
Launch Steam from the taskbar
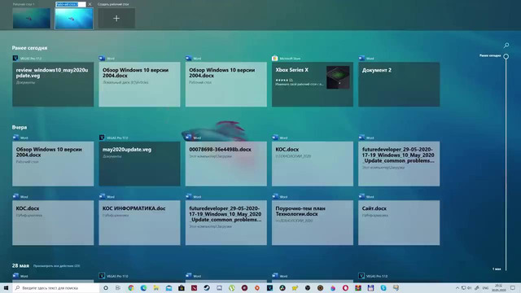click(207, 288)
